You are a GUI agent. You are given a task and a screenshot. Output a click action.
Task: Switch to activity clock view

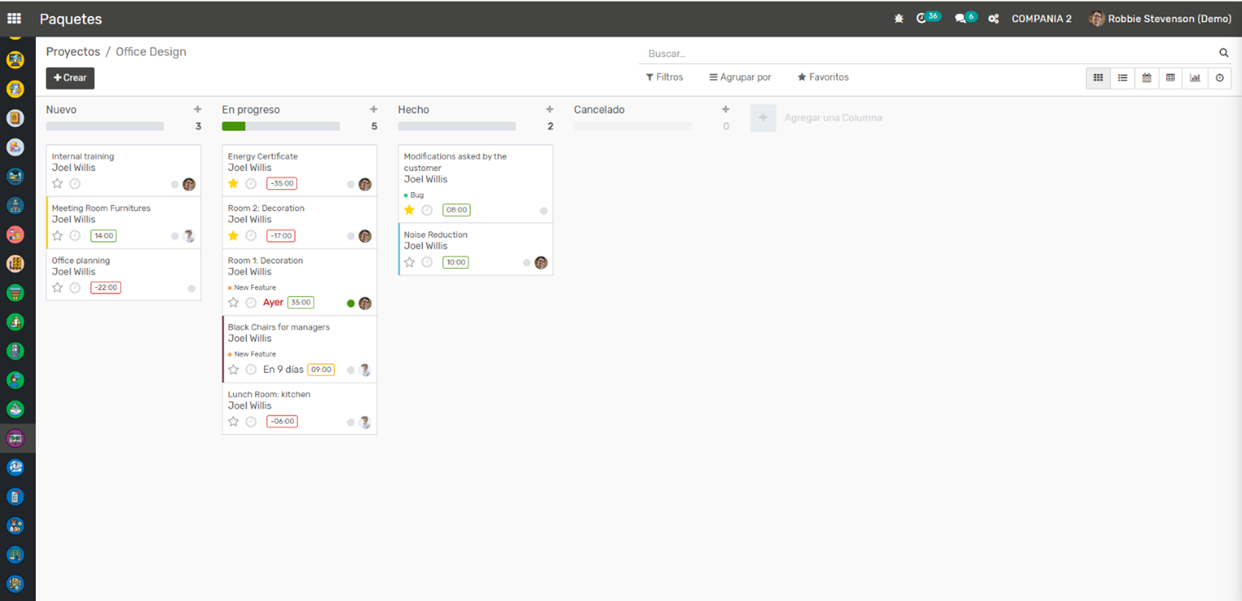[x=1220, y=78]
